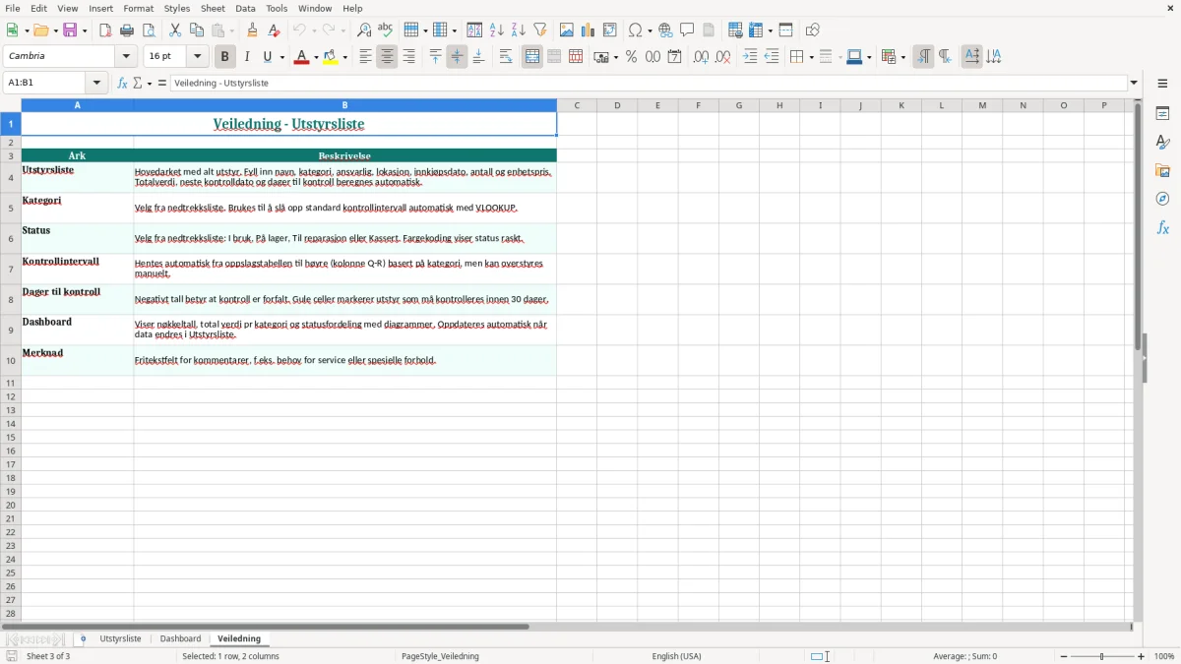Image resolution: width=1181 pixels, height=664 pixels.
Task: Toggle Center Vertically alignment
Action: 457,57
